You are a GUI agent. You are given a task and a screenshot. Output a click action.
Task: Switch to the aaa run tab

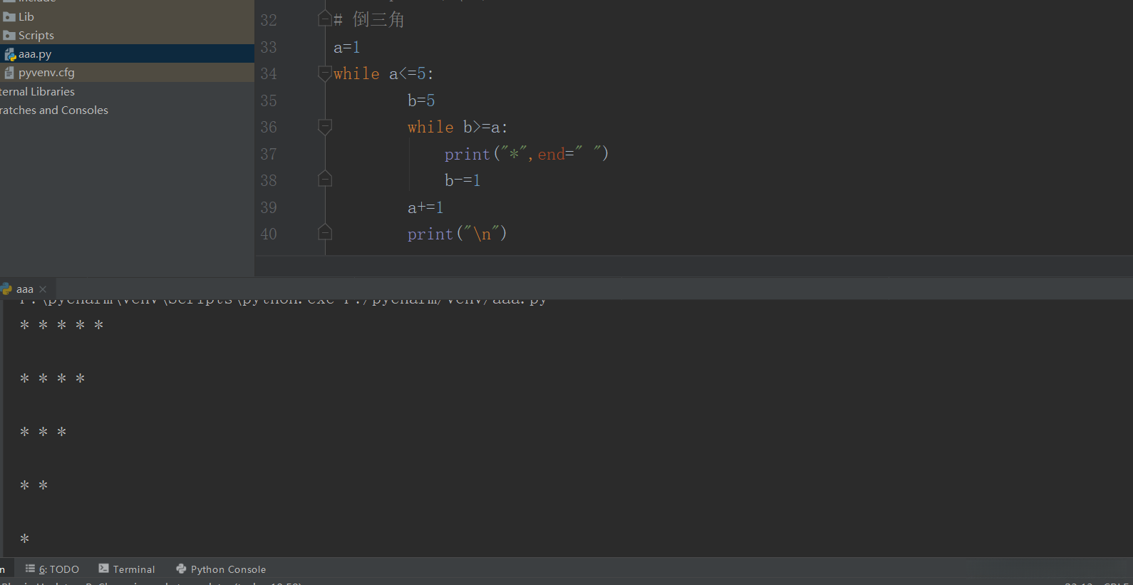pyautogui.click(x=24, y=289)
